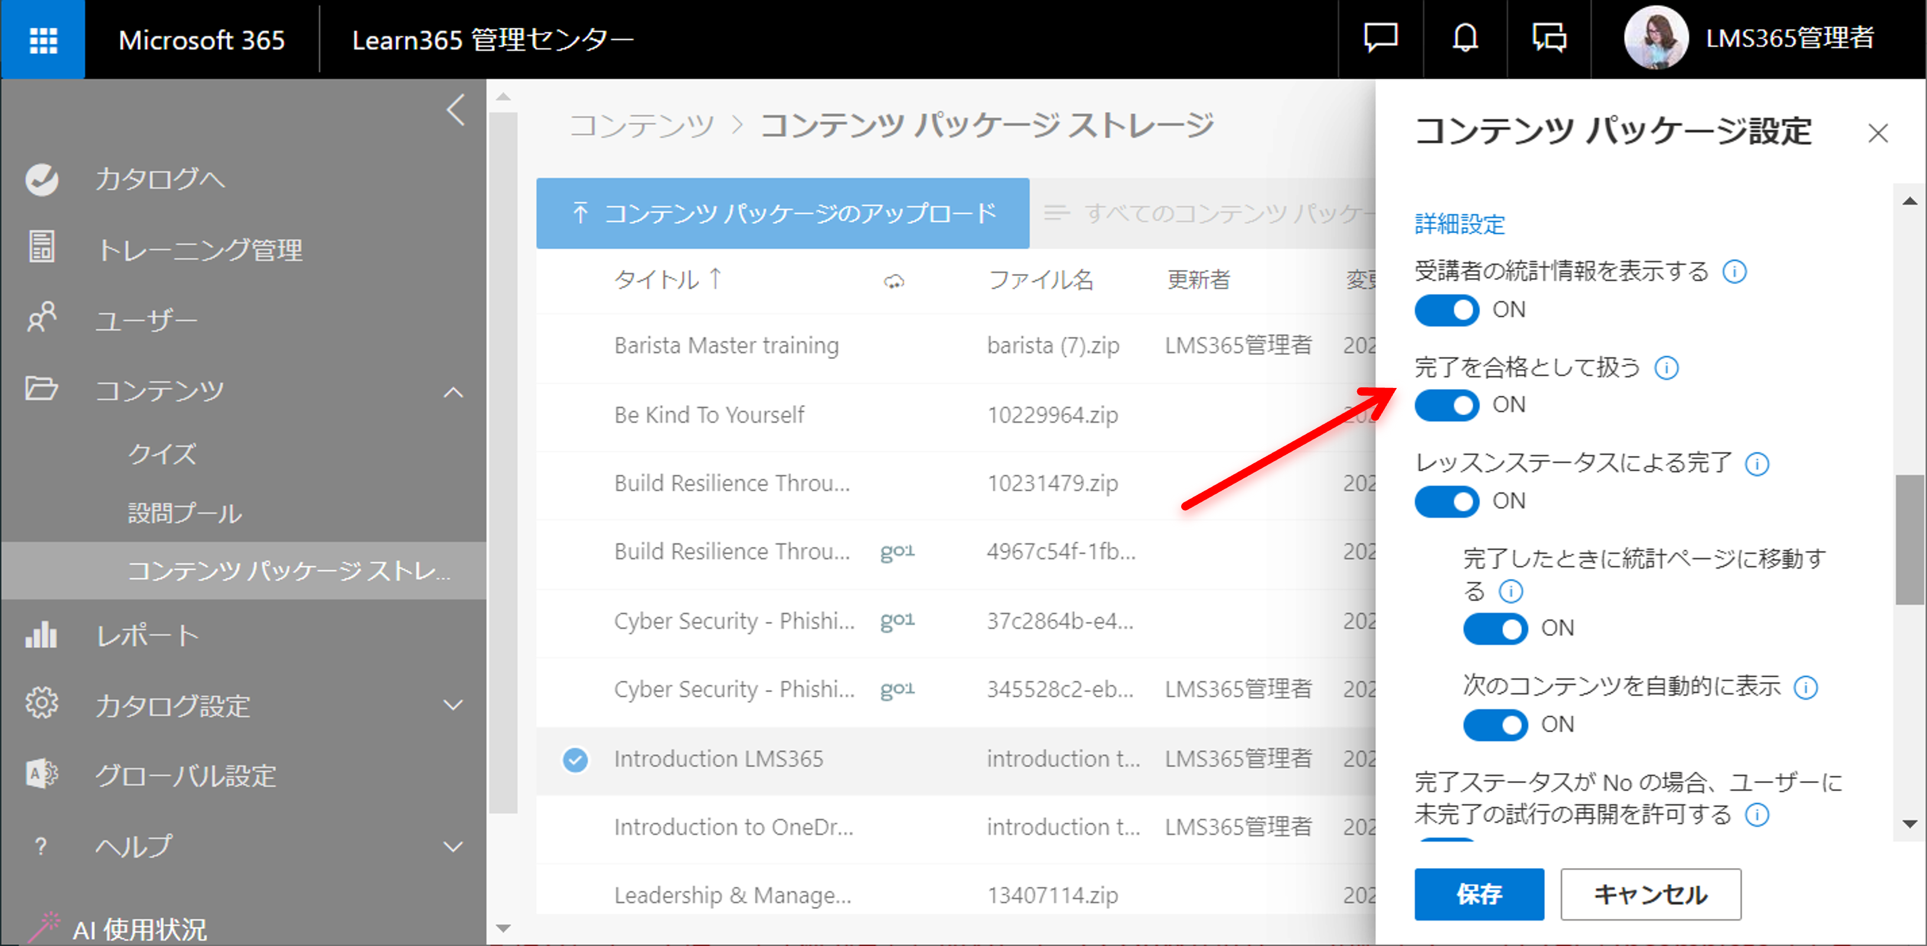Click コンテンツ パッケージのアップロード button
The height and width of the screenshot is (946, 1927).
pyautogui.click(x=782, y=213)
